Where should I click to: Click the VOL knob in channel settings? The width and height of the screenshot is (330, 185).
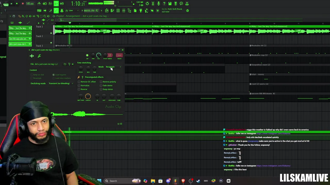pyautogui.click(x=98, y=55)
